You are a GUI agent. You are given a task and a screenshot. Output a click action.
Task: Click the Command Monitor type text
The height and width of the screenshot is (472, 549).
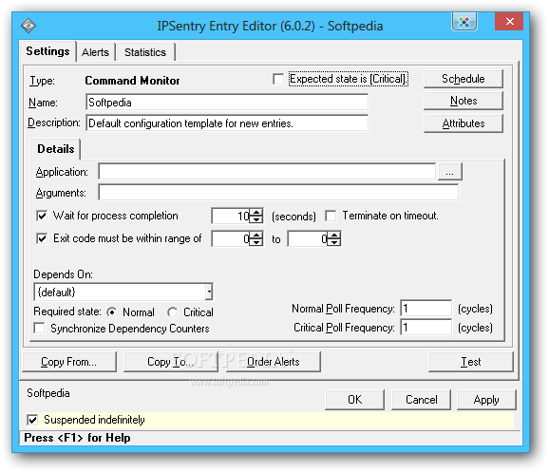point(132,81)
